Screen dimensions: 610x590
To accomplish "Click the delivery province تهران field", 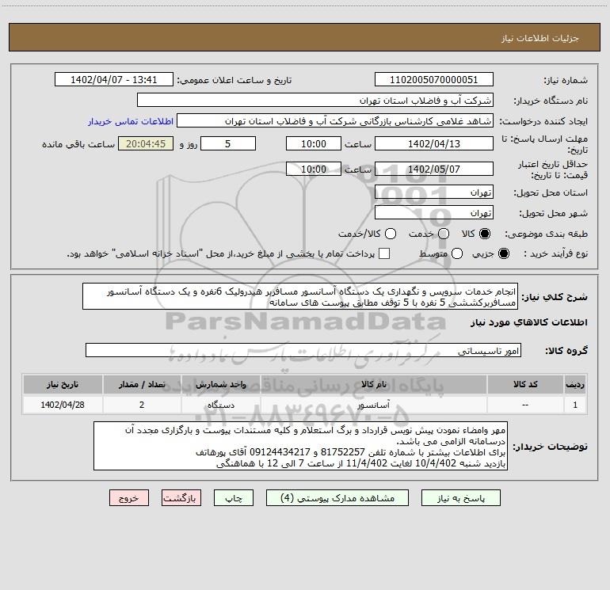I will pos(434,192).
